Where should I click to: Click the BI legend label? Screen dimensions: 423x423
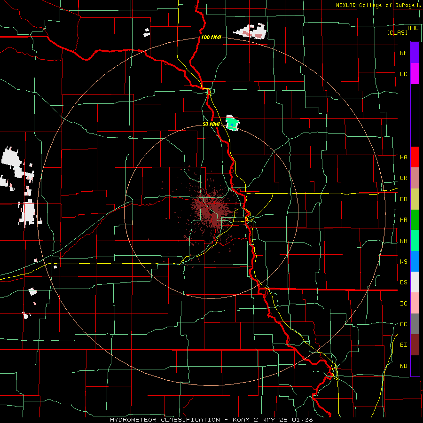click(x=403, y=345)
